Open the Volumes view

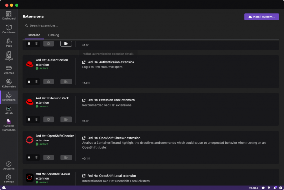click(x=9, y=70)
